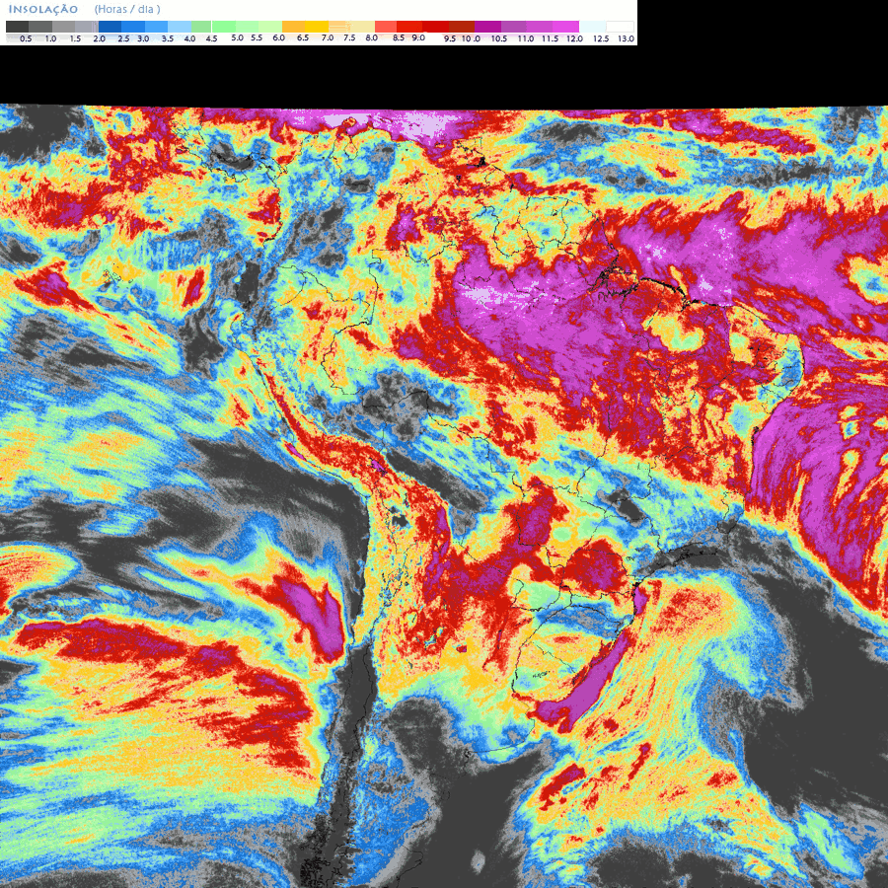Select the 6.5 legend value
Image resolution: width=888 pixels, height=888 pixels.
(x=303, y=37)
